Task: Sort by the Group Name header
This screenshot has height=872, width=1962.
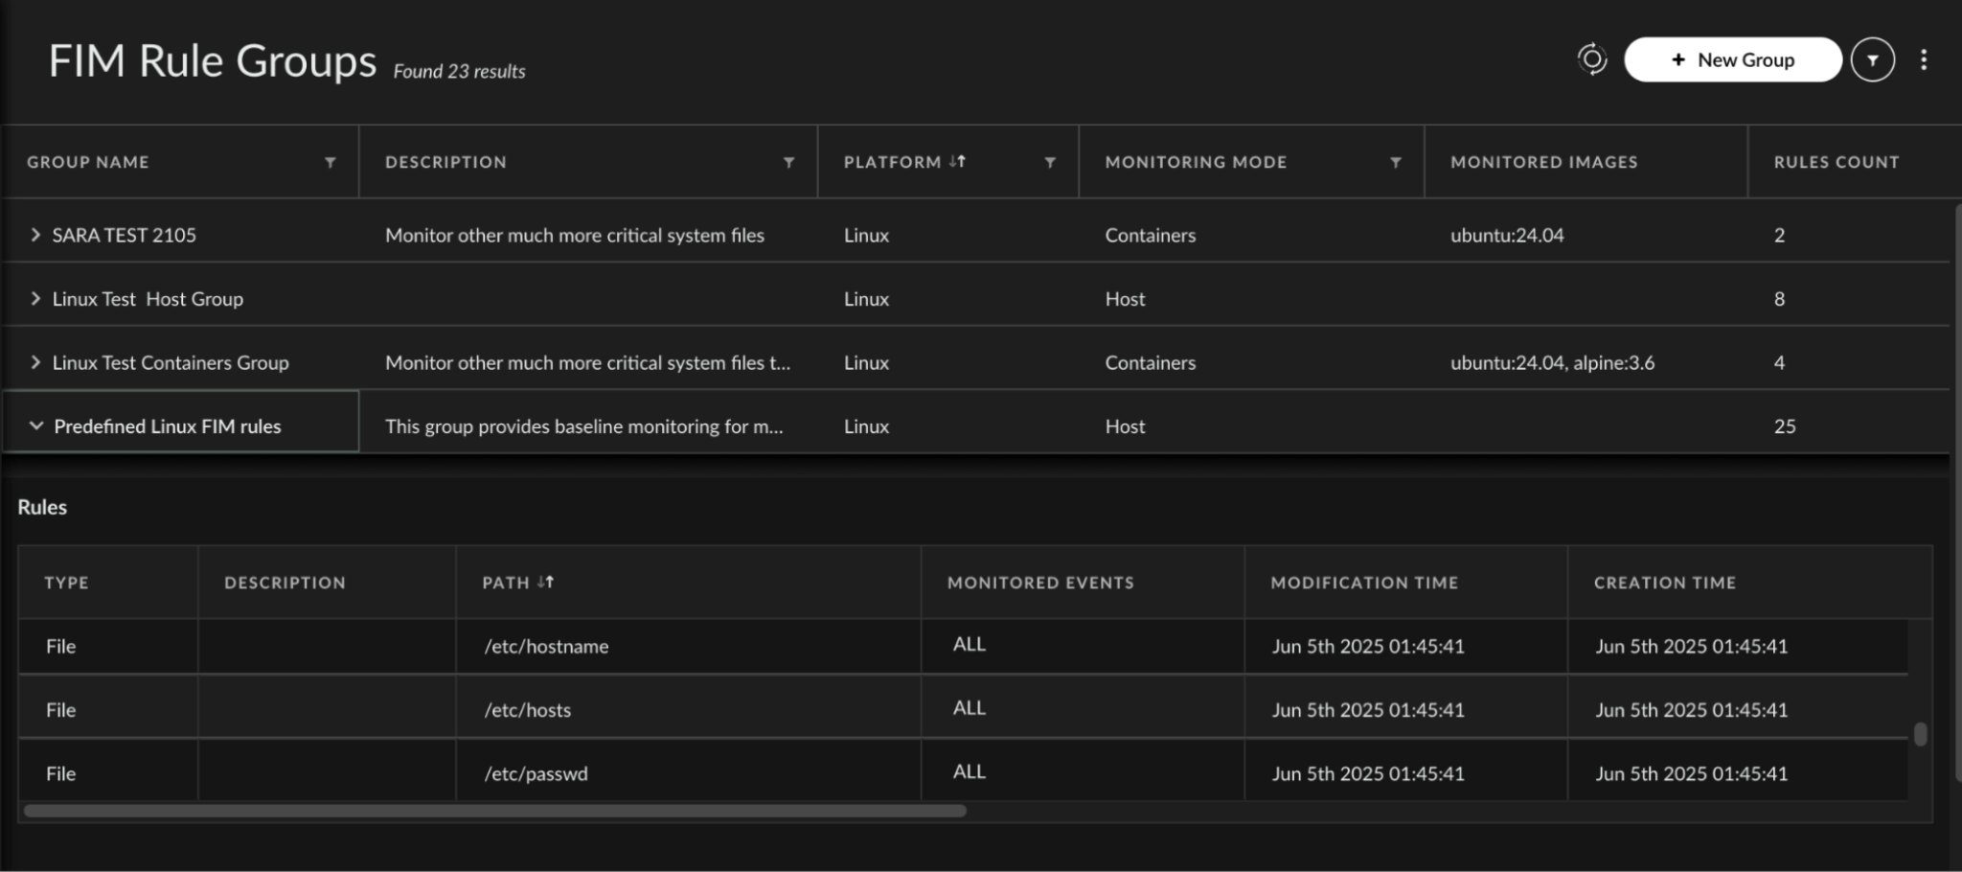Action: (88, 163)
